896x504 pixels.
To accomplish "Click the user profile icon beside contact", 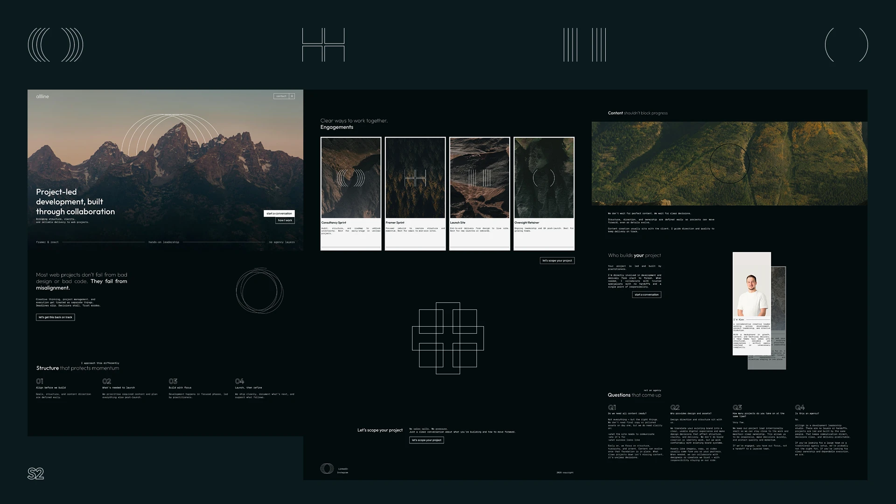I will [292, 96].
